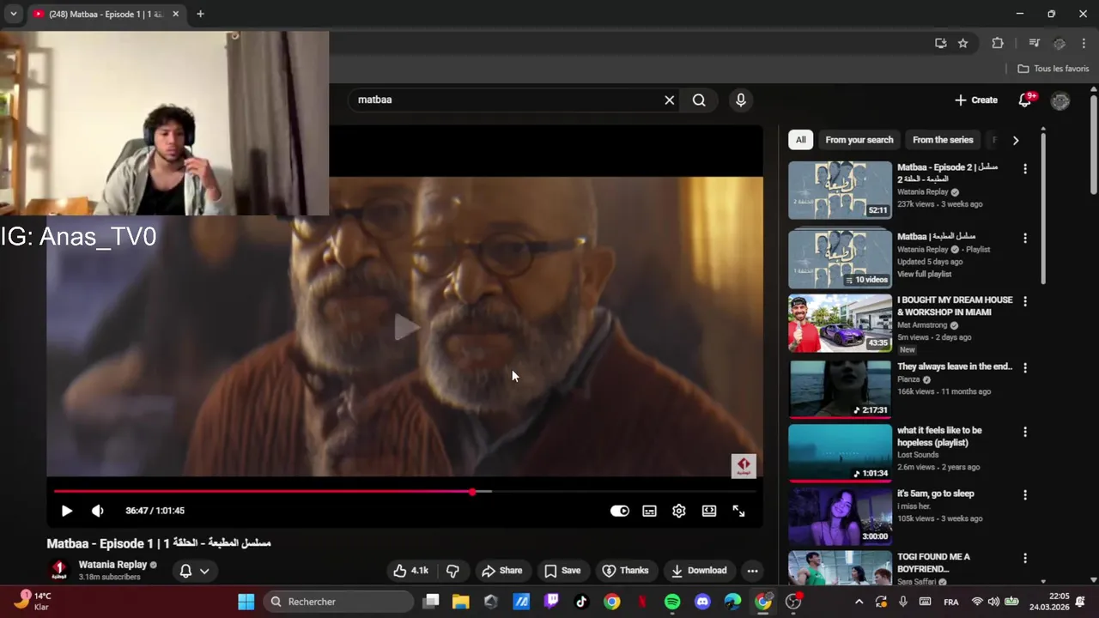Open Discord from the taskbar
1099x618 pixels.
pos(702,602)
